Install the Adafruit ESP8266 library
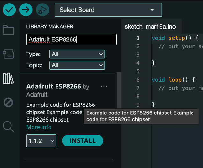 click(x=83, y=141)
